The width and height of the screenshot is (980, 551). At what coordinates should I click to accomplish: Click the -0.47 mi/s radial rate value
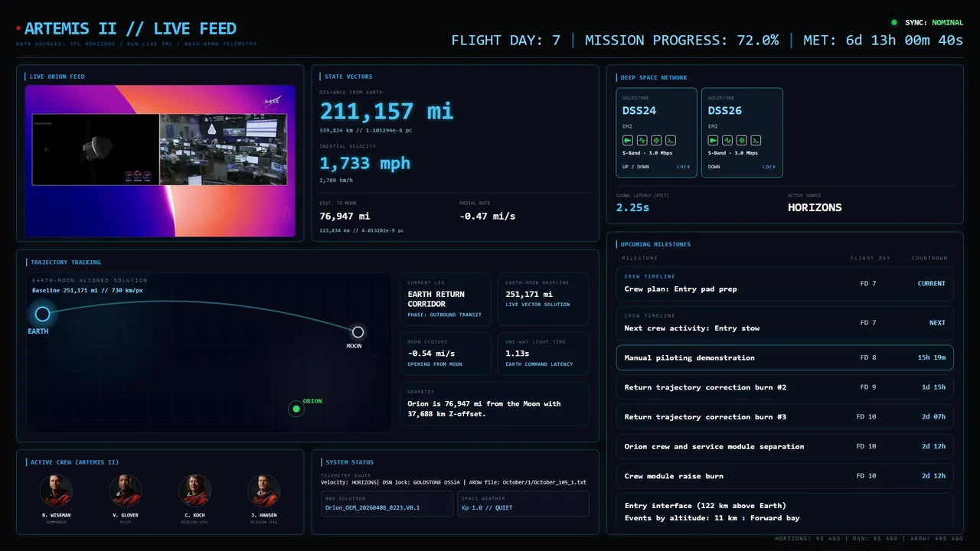pos(488,217)
